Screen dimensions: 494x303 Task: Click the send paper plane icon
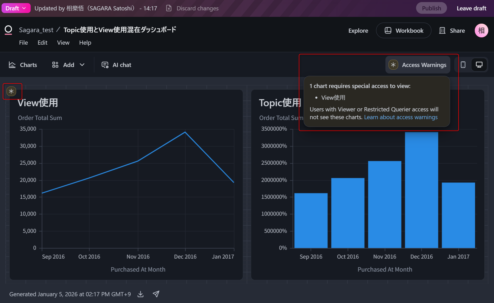click(x=156, y=294)
